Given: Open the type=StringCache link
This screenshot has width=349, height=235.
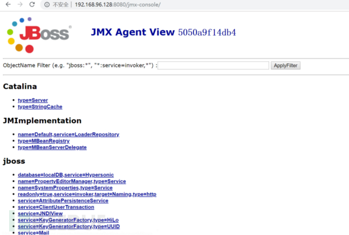Looking at the screenshot, I should tap(40, 107).
